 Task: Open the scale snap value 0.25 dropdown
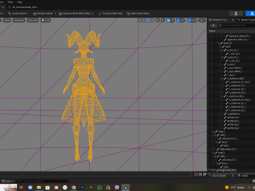194,20
